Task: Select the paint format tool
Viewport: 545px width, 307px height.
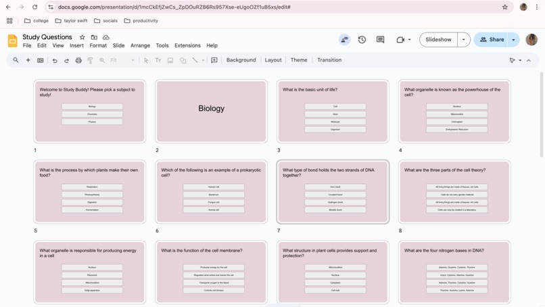Action: (x=90, y=60)
